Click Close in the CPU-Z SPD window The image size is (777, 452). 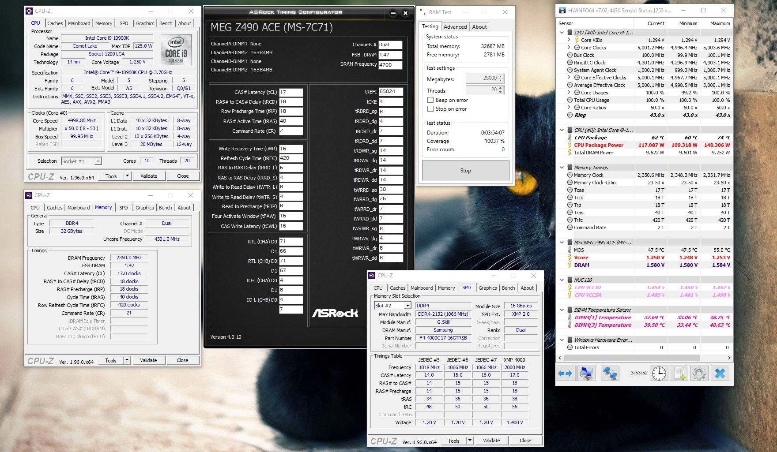[525, 441]
